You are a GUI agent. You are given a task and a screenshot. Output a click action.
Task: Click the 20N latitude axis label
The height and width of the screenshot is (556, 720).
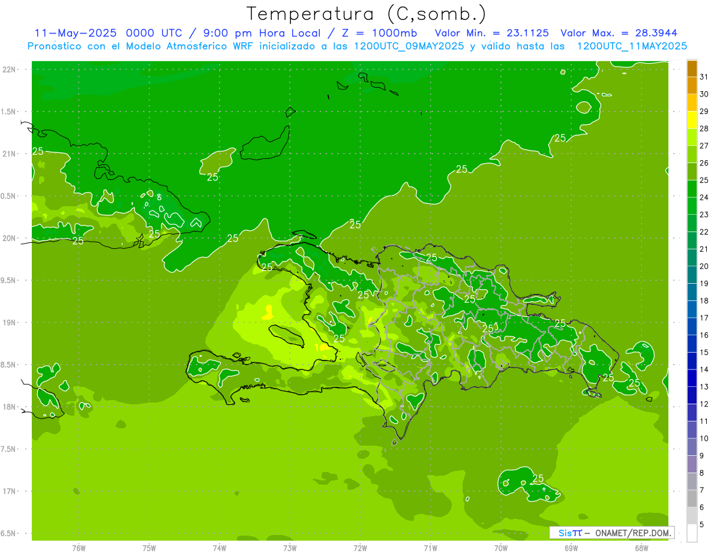tap(10, 238)
